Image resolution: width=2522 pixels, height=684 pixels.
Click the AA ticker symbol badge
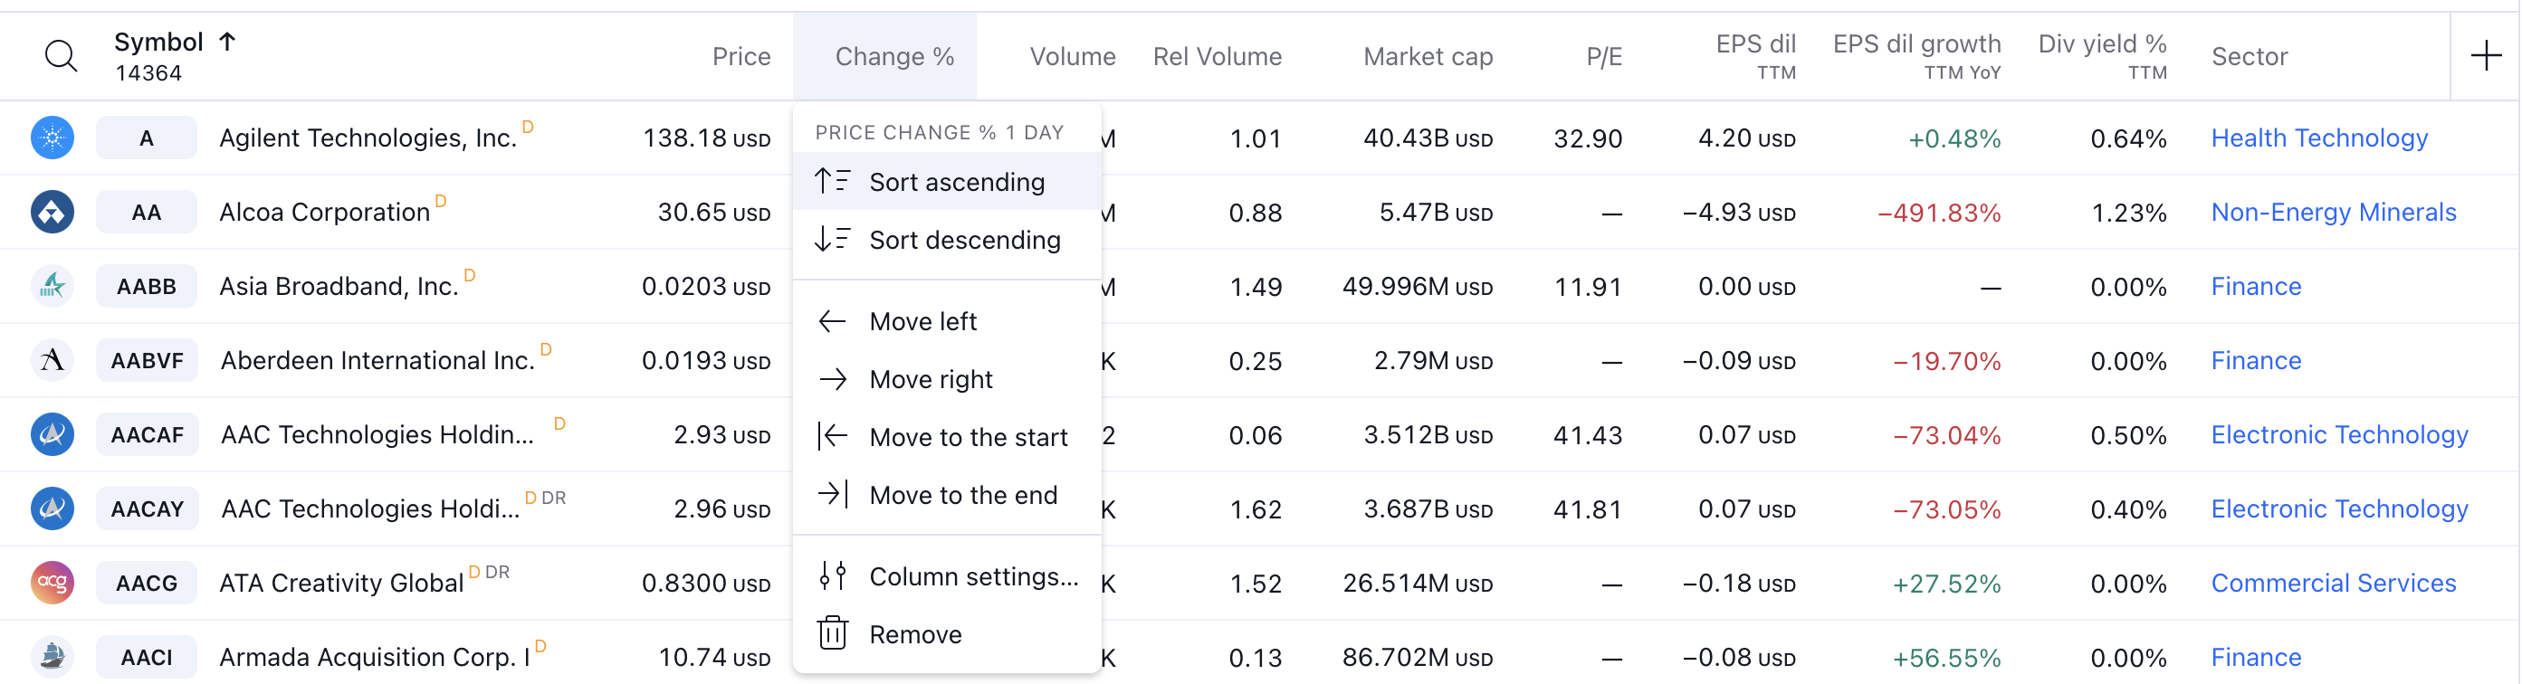pyautogui.click(x=146, y=213)
